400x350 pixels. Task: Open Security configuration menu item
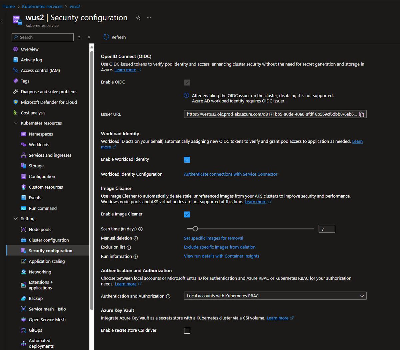(48, 251)
